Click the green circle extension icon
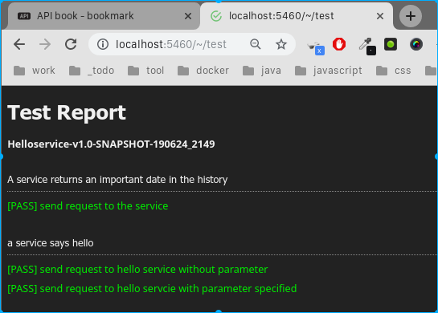Image resolution: width=438 pixels, height=313 pixels. click(391, 44)
